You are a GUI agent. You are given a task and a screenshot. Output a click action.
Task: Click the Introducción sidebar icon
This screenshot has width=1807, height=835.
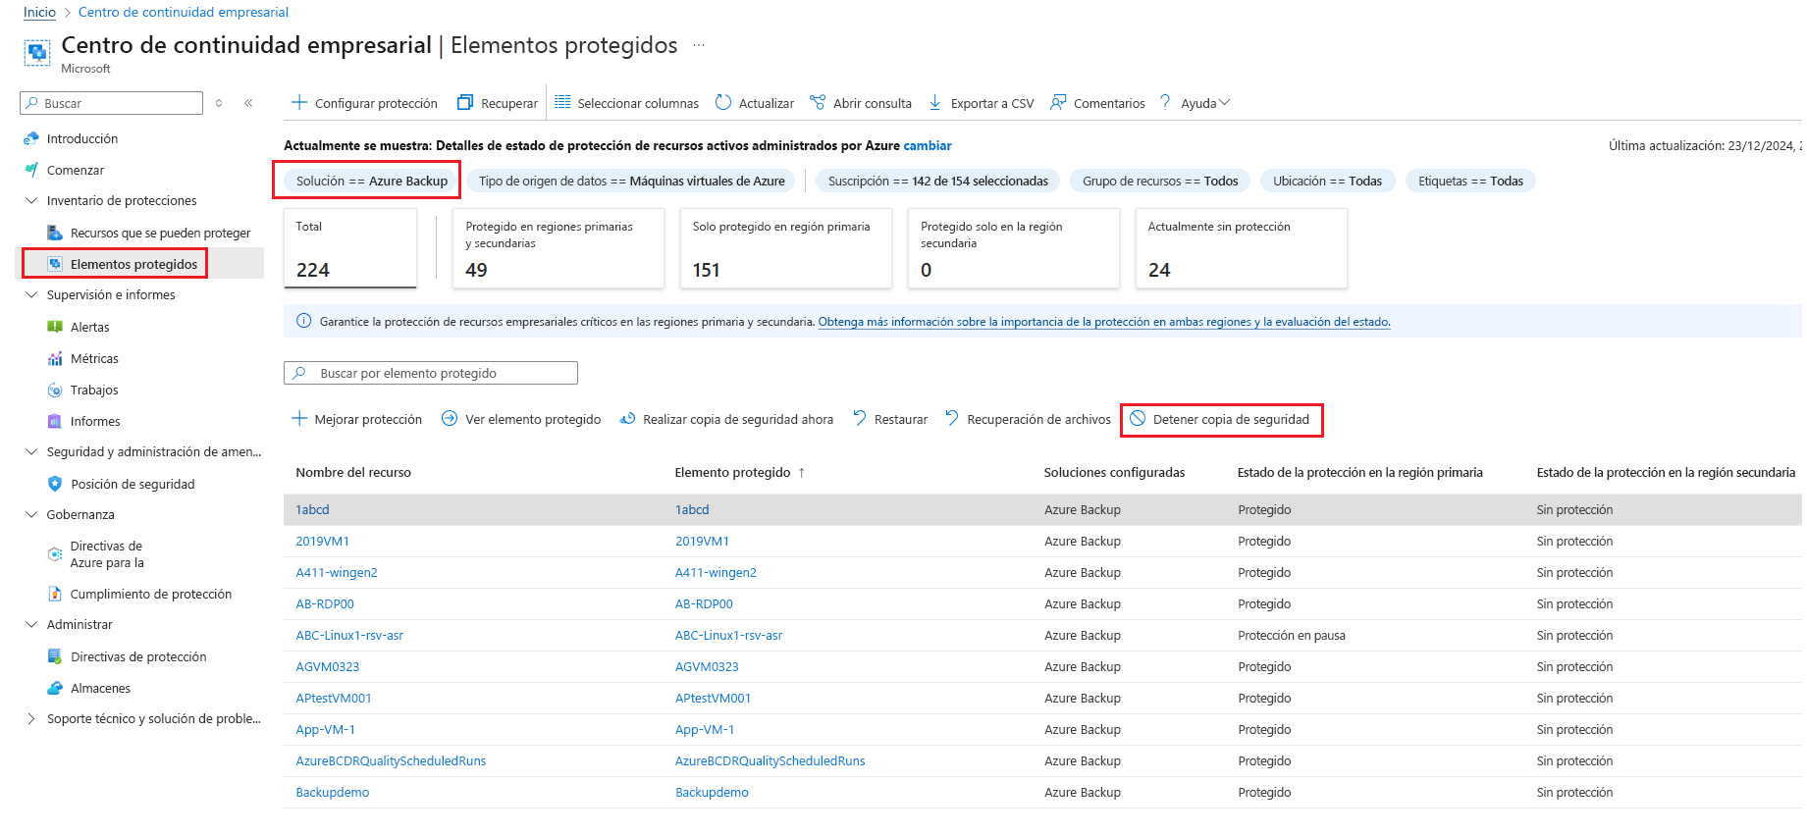31,138
